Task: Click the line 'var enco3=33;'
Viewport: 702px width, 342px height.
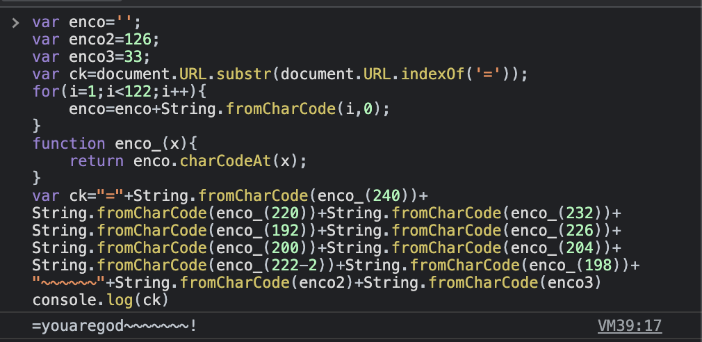Action: click(91, 57)
